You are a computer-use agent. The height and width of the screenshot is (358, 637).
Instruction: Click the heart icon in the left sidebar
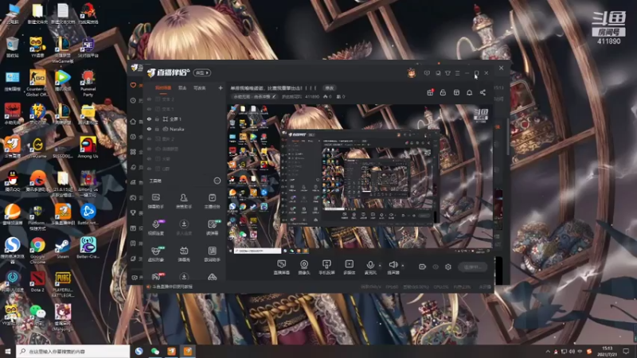(133, 85)
